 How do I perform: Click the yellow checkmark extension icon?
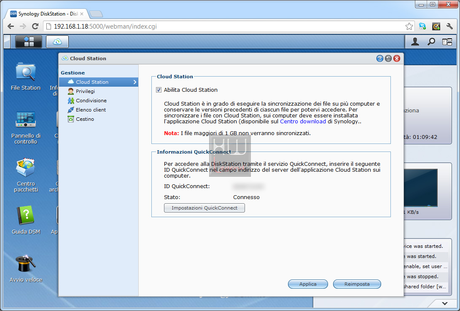[x=436, y=27]
